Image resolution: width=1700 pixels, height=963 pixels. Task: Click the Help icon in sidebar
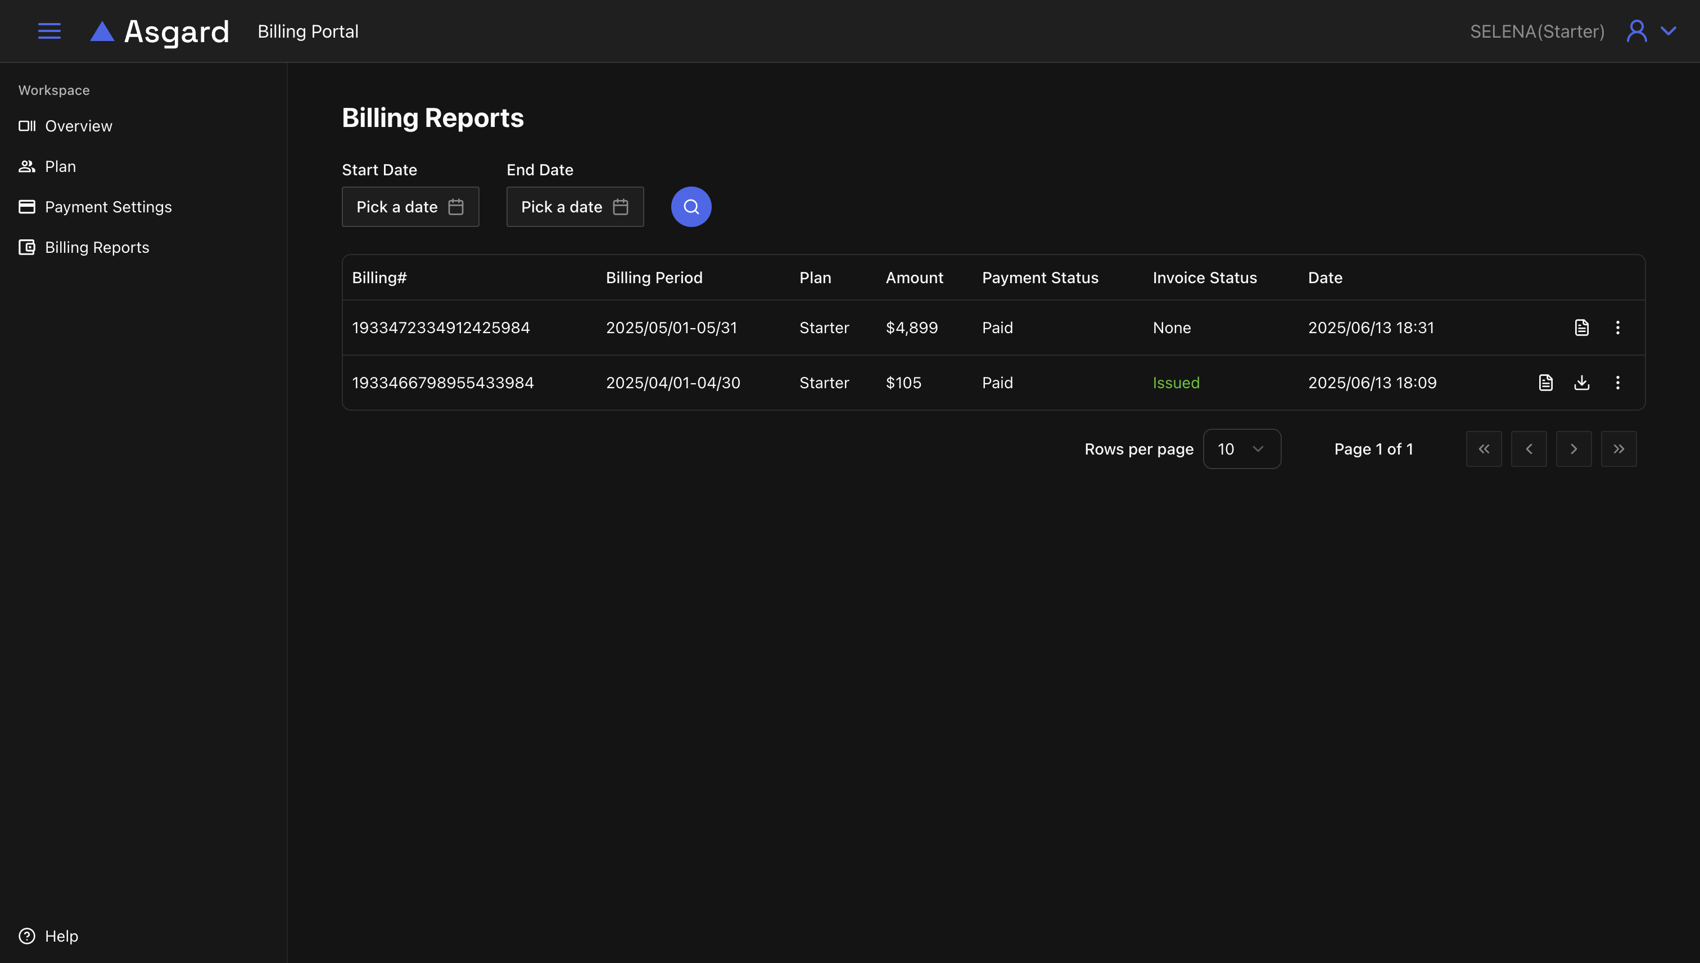point(26,936)
